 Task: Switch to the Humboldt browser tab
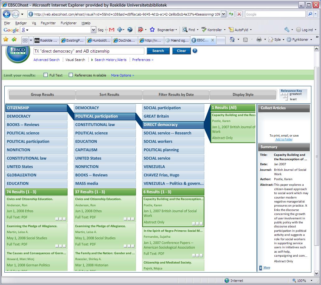(x=98, y=40)
